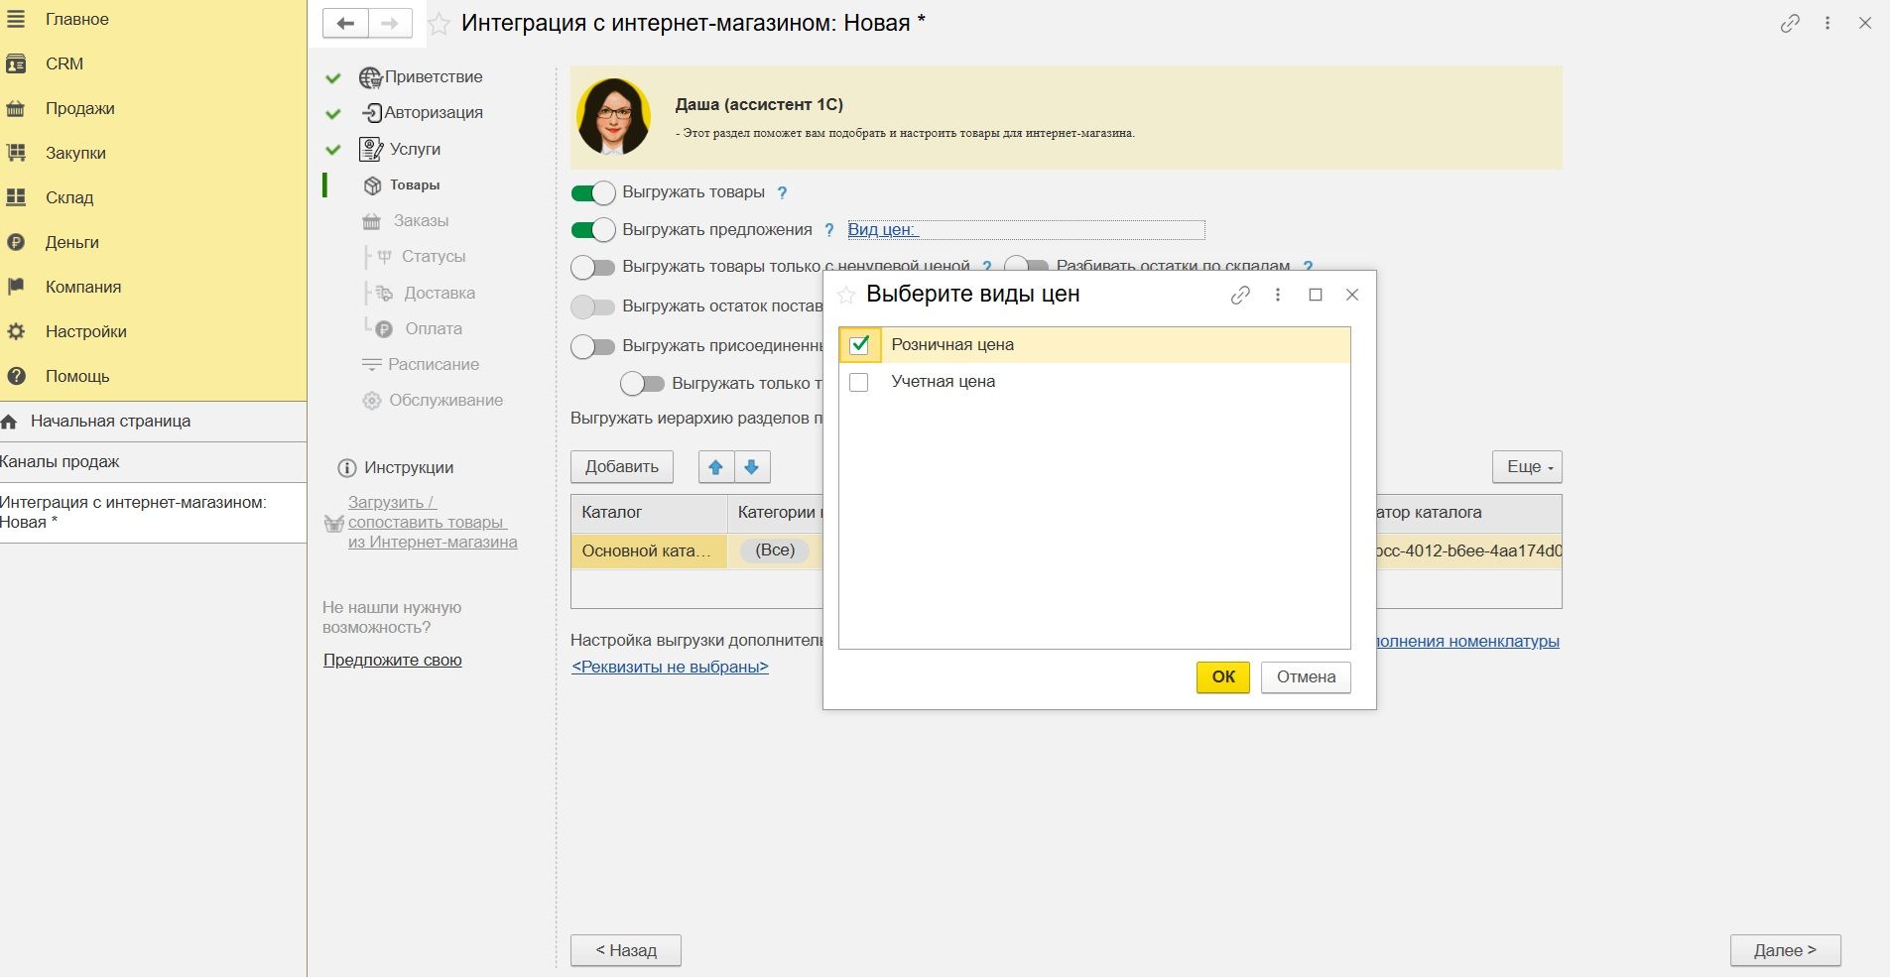This screenshot has width=1890, height=977.
Task: Click the Каталог column header
Action: [649, 513]
